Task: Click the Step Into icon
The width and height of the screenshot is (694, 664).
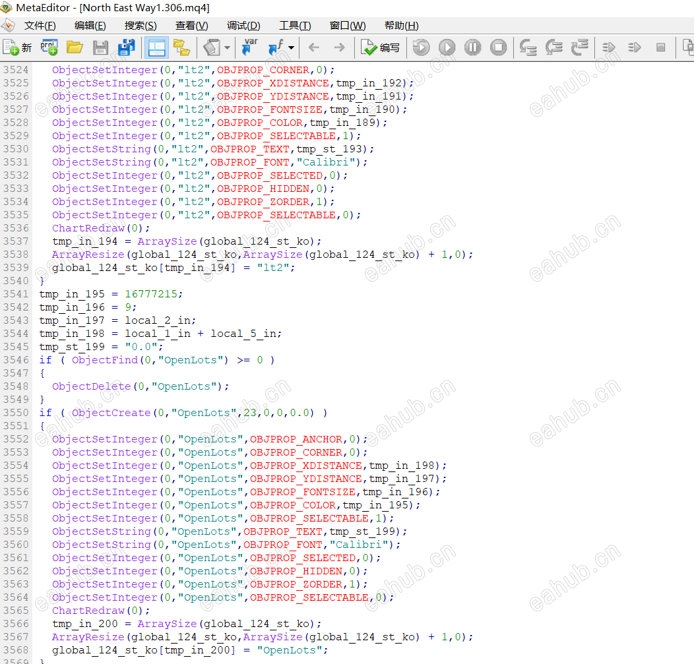Action: [528, 47]
